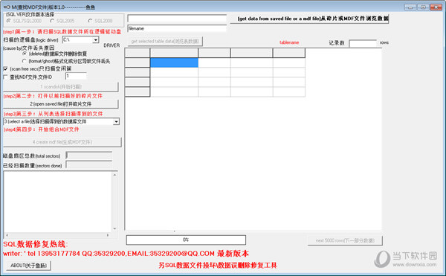Image resolution: width=446 pixels, height=276 pixels.
Task: Click the 2 open saved file button
Action: coord(61,104)
